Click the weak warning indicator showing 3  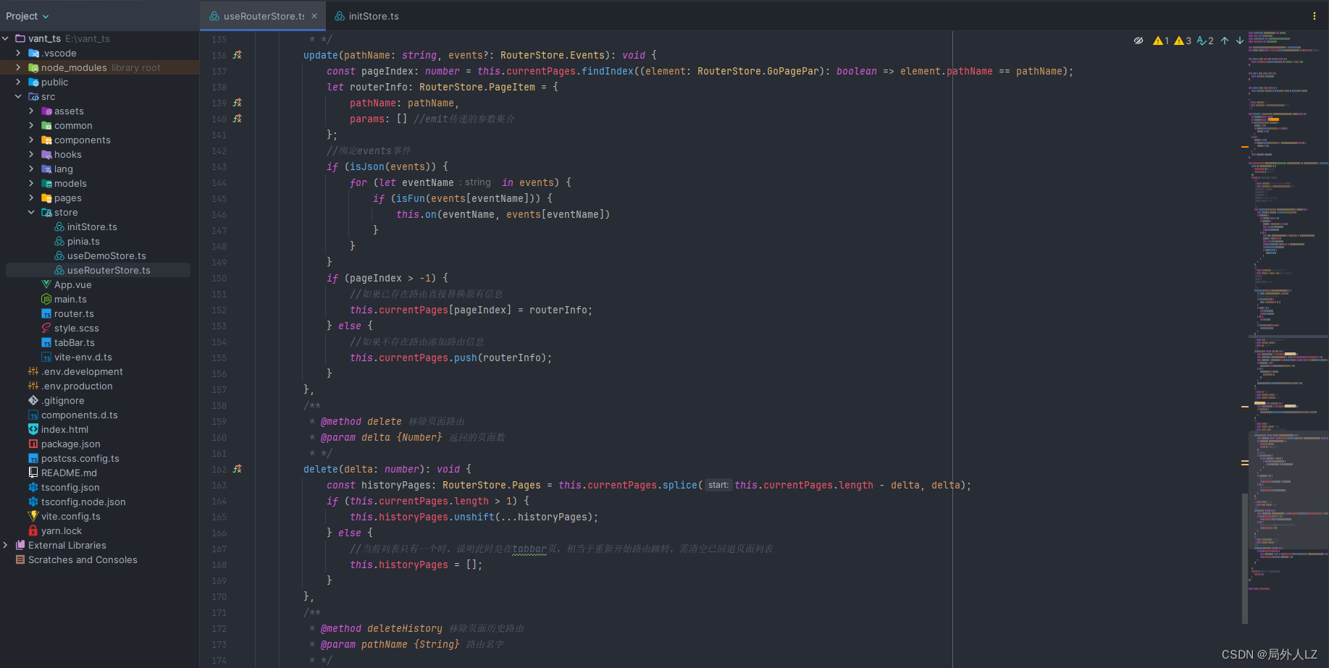[1183, 41]
